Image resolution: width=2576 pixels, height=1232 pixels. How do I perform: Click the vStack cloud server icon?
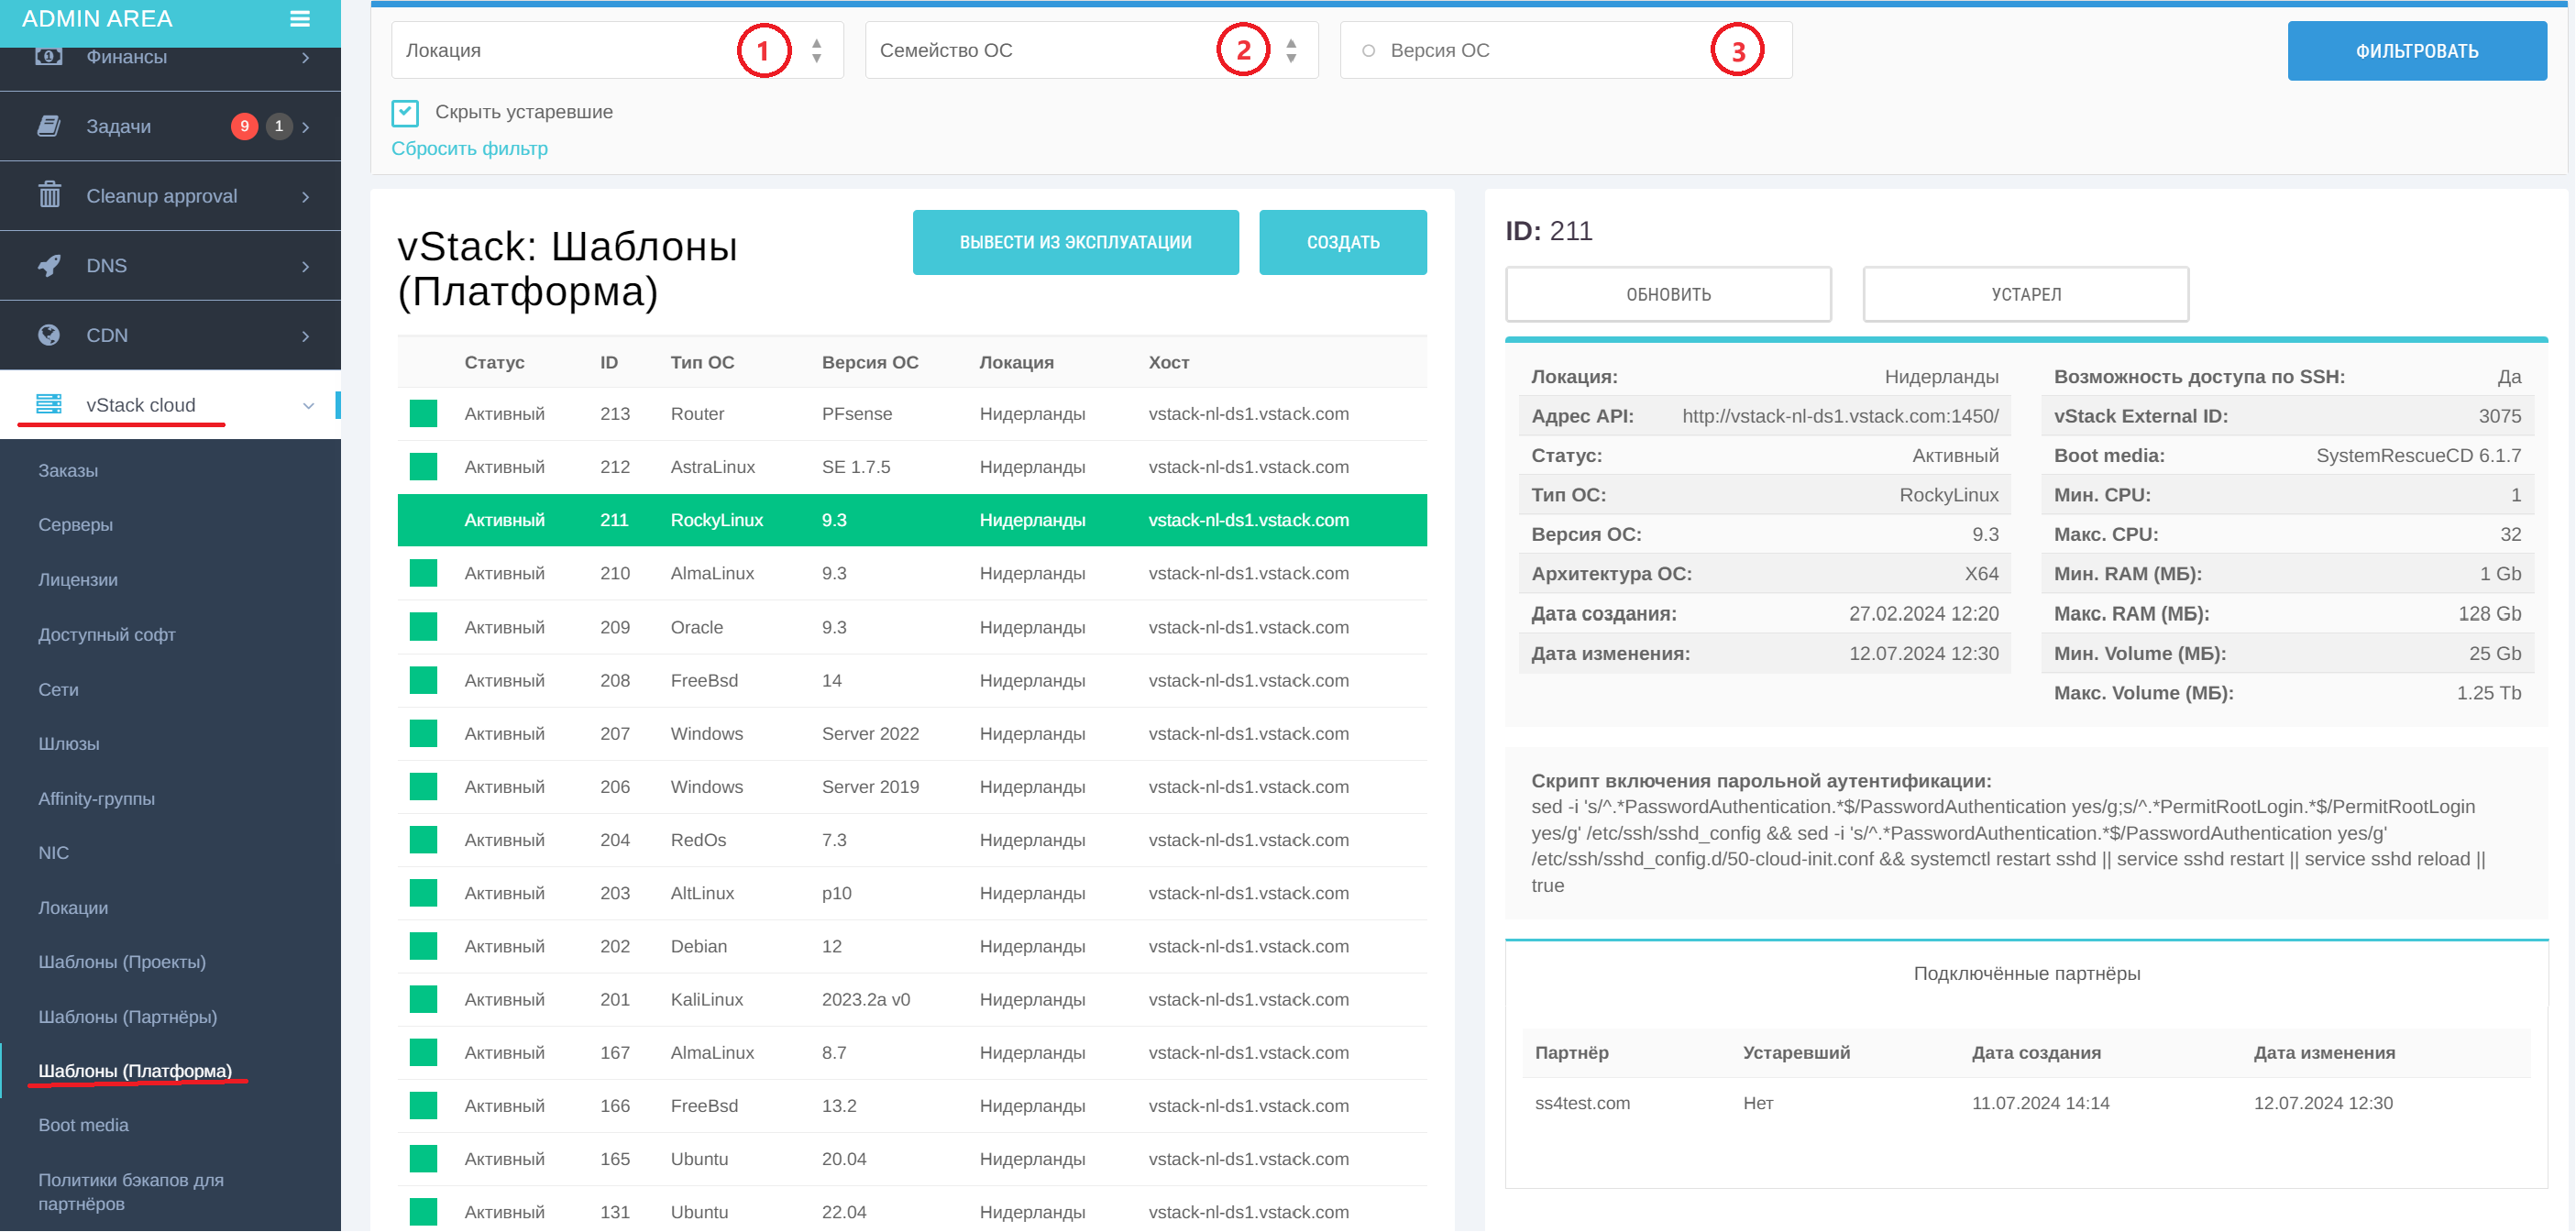[48, 404]
